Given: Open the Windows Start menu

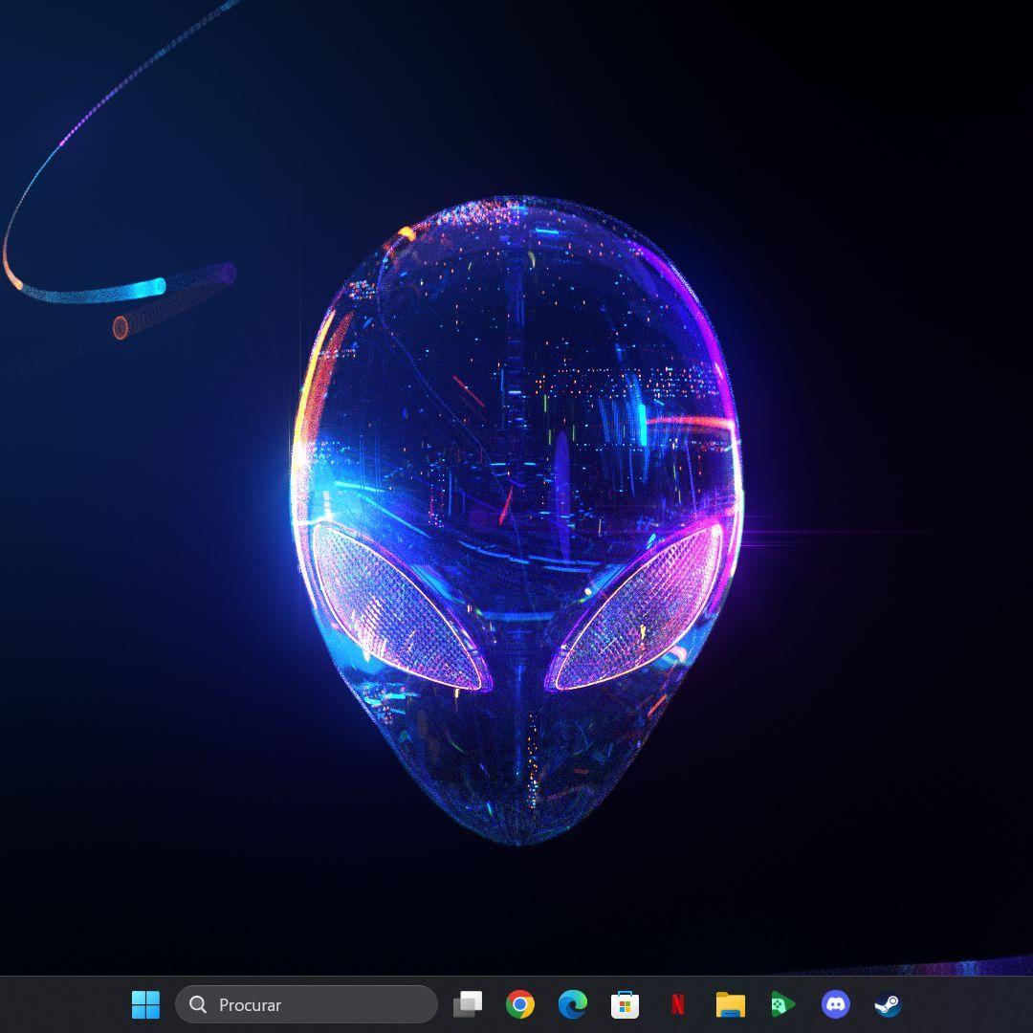Looking at the screenshot, I should click(x=145, y=1004).
